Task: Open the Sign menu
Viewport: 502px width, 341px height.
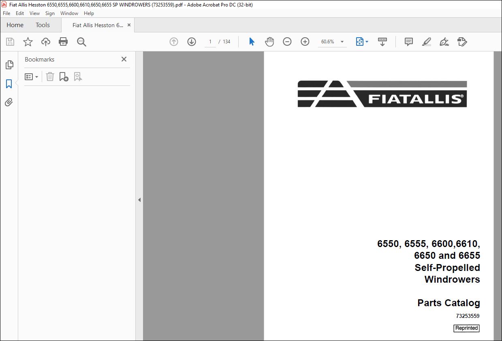Action: coord(50,13)
